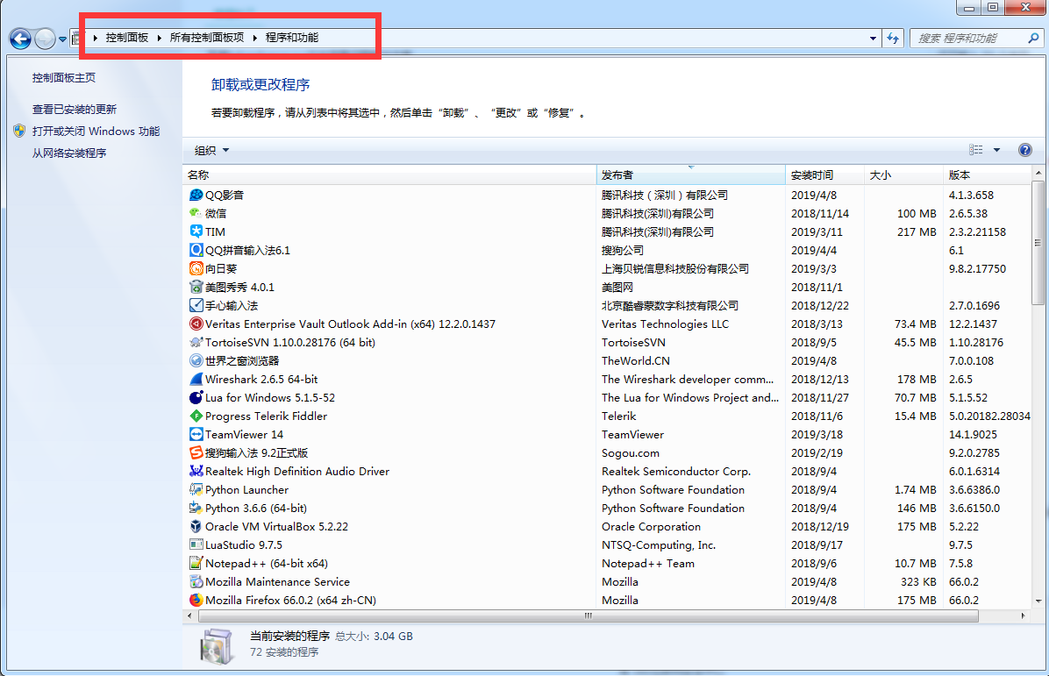Open 打开或关闭 Windows 功能 link
Viewport: 1049px width, 676px height.
pyautogui.click(x=96, y=131)
